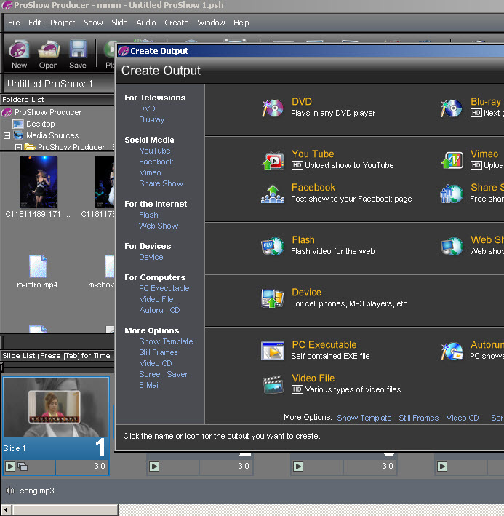Open the Project menu

[63, 23]
